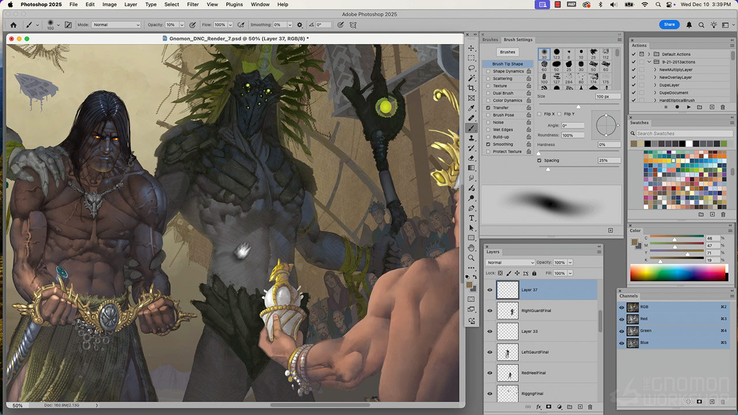Open the layer blend mode dropdown
Screen dimensions: 738x415
coord(510,262)
